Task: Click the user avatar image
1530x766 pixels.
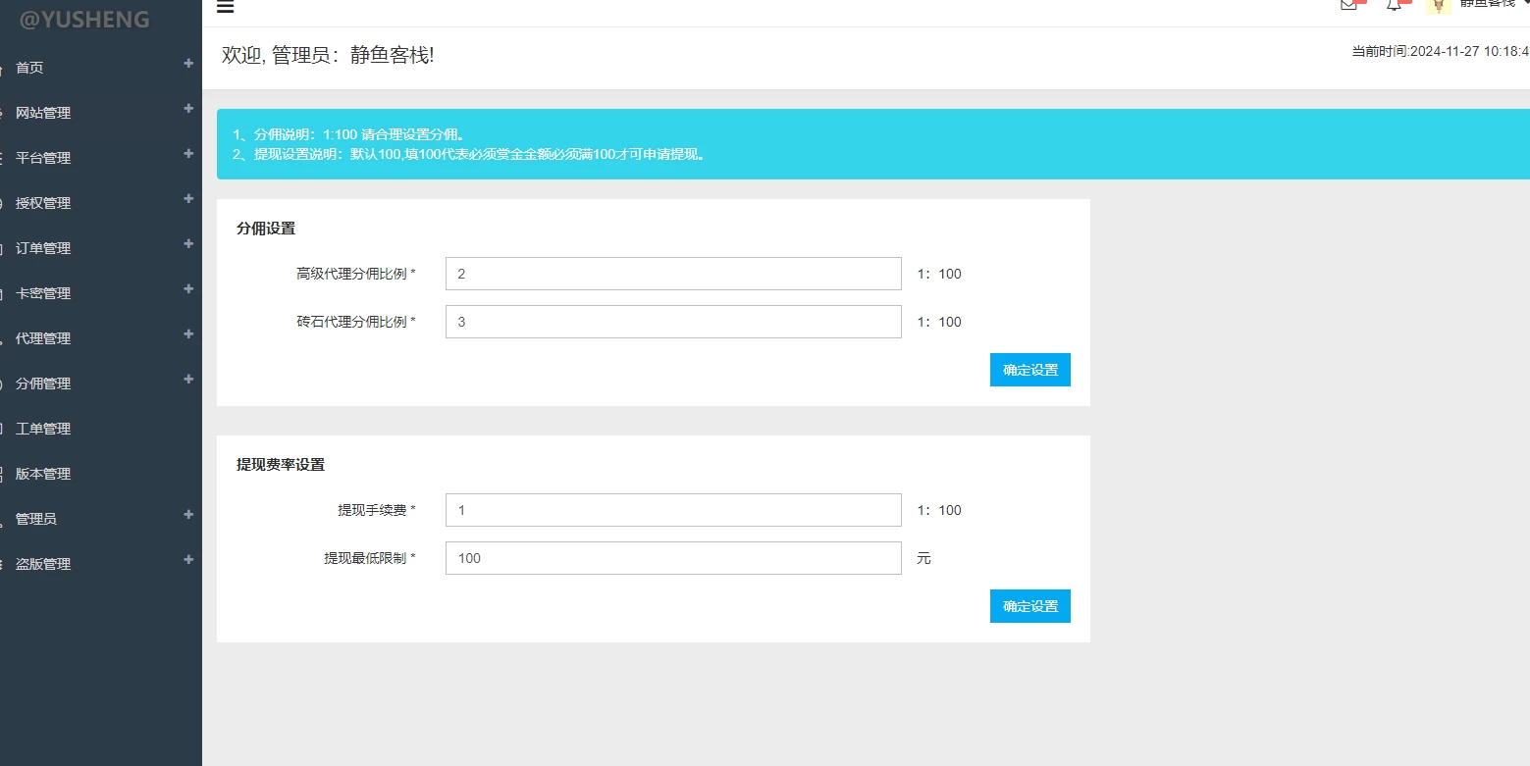Action: coord(1438,5)
